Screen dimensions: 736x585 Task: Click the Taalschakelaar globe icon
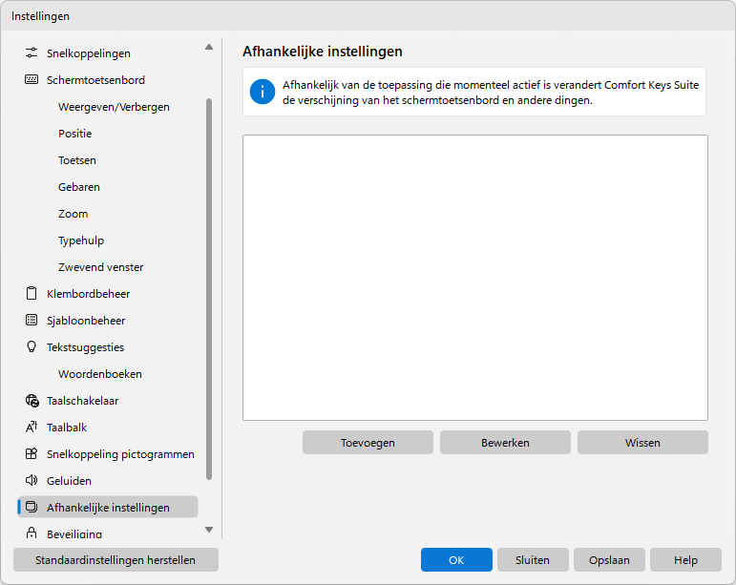pyautogui.click(x=32, y=401)
